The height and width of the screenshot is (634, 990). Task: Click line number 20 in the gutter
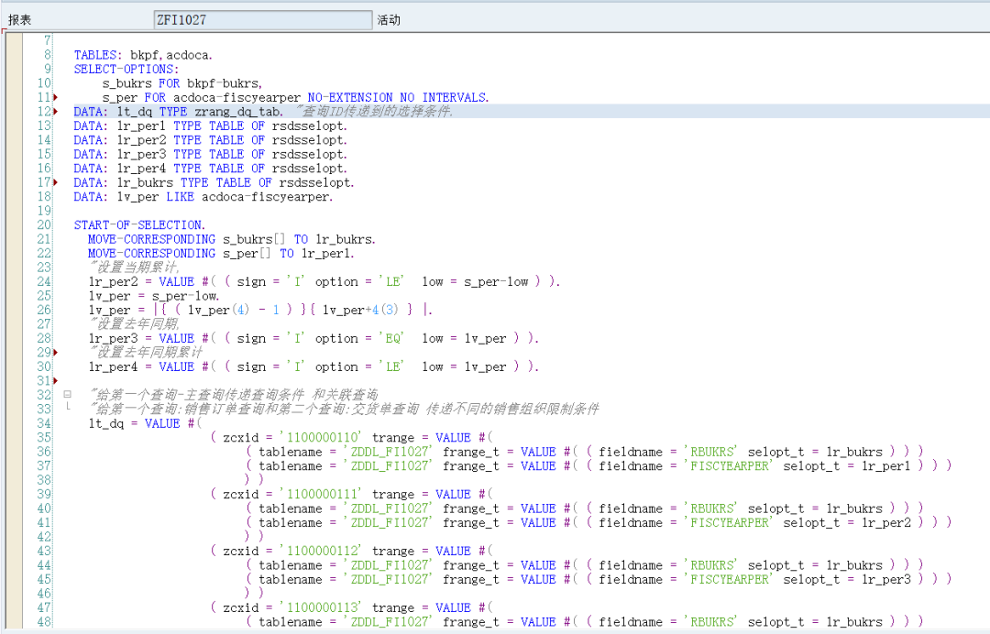(44, 225)
